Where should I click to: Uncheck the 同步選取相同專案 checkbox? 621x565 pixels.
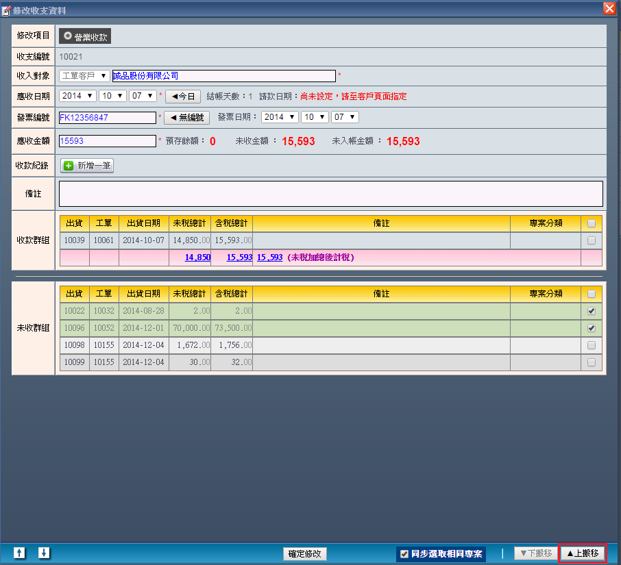(x=404, y=554)
